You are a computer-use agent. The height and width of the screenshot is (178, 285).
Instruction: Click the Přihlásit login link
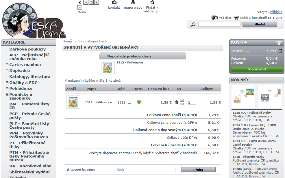click(x=276, y=12)
